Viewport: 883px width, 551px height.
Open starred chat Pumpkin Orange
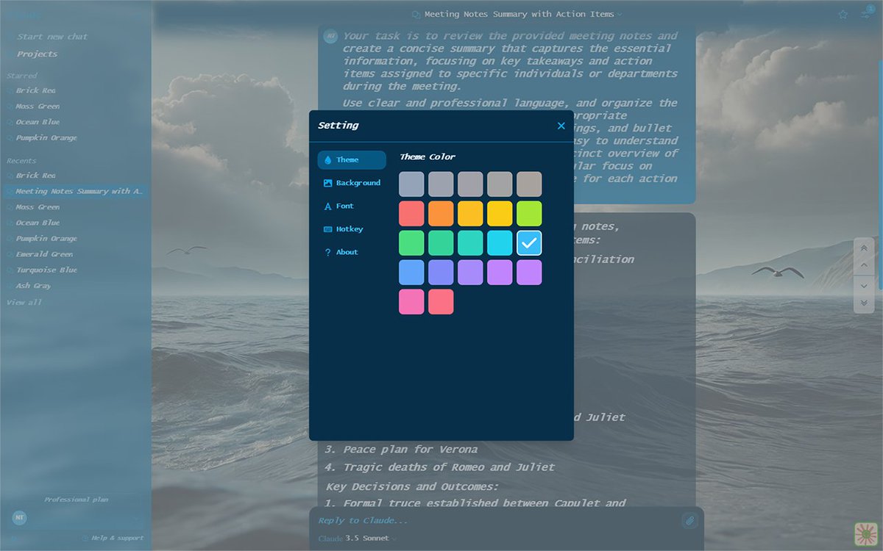point(46,138)
